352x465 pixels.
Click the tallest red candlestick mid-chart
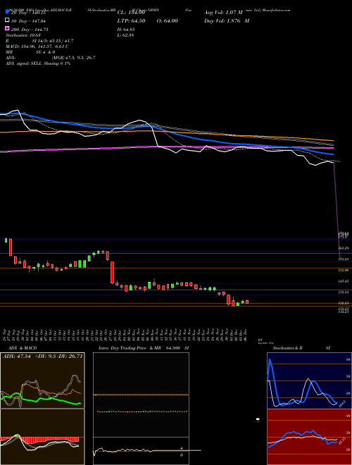point(113,273)
